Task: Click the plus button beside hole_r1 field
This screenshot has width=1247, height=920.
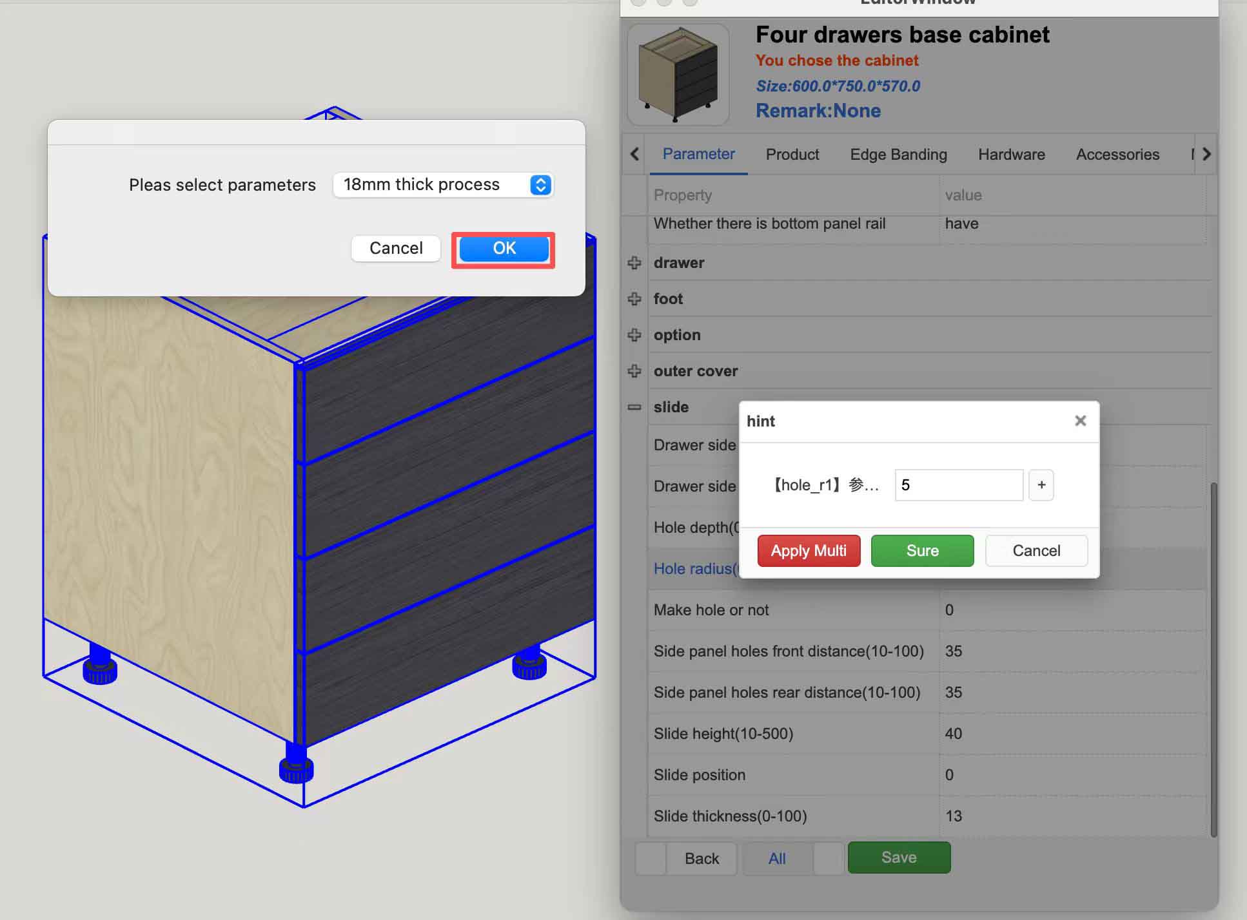Action: 1041,485
